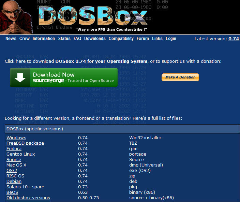The image size is (240, 202).
Task: Click the '0.50-0.73' version text
Action: [89, 198]
